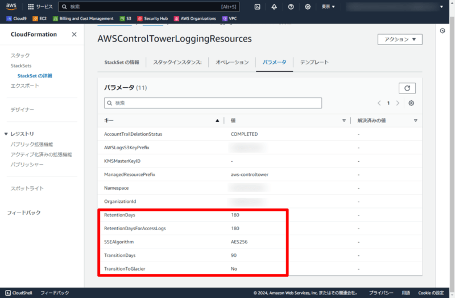The height and width of the screenshot is (298, 455).
Task: Select the パラメータ tab
Action: (x=275, y=62)
